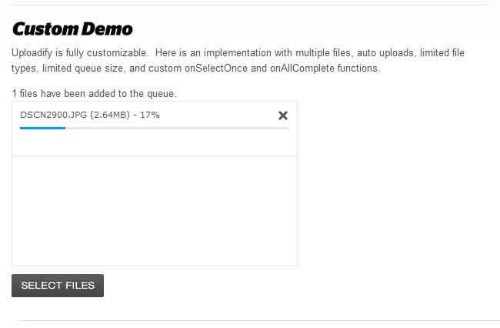This screenshot has height=328, width=500.
Task: Click the onAllComplete text in description
Action: 302,68
